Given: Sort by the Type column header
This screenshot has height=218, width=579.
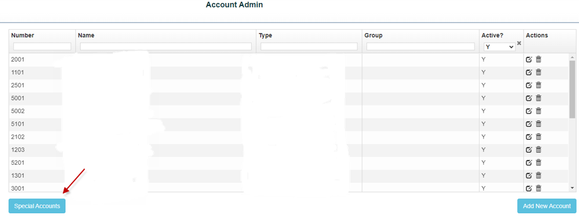Looking at the screenshot, I should pos(265,36).
